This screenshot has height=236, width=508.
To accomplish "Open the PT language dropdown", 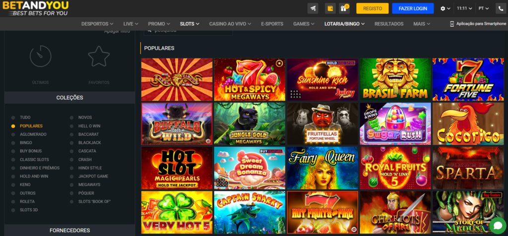I will (x=484, y=8).
